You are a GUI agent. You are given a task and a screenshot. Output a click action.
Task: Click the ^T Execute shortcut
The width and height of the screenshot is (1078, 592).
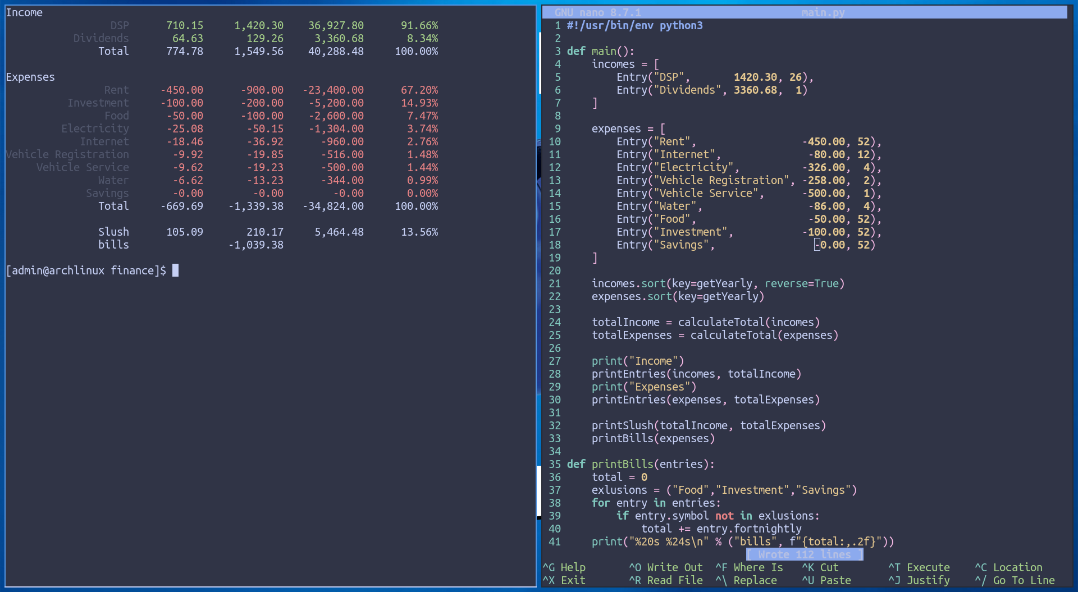click(919, 567)
